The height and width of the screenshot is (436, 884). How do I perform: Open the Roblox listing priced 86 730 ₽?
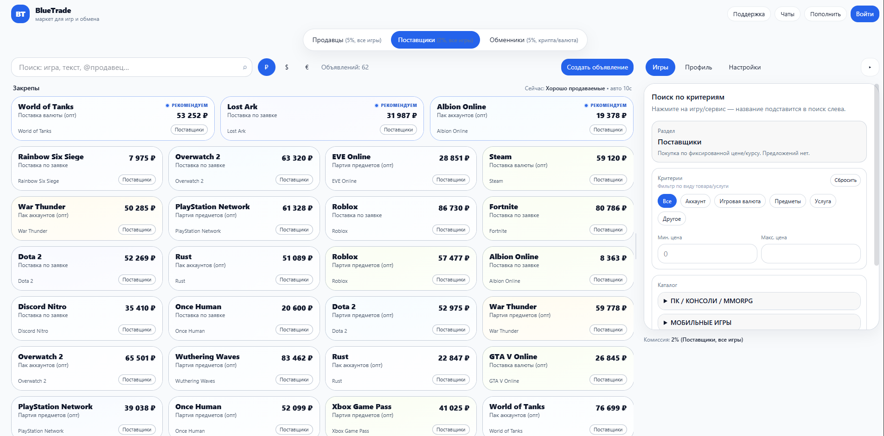point(401,218)
